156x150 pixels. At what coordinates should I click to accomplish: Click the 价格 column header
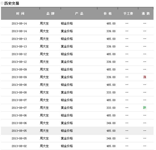(108, 13)
